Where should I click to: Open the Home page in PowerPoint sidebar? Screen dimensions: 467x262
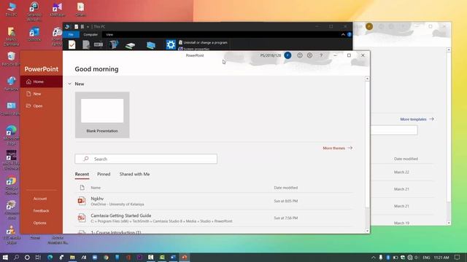pyautogui.click(x=42, y=82)
